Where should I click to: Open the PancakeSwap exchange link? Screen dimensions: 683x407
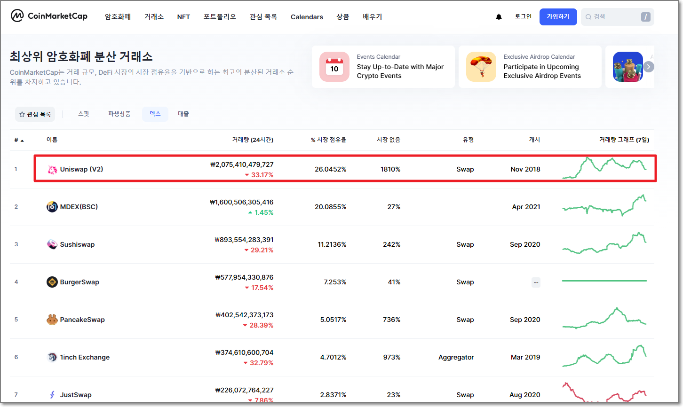click(x=82, y=320)
